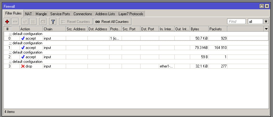Click into the Find search field
The height and width of the screenshot is (117, 273).
point(236,22)
